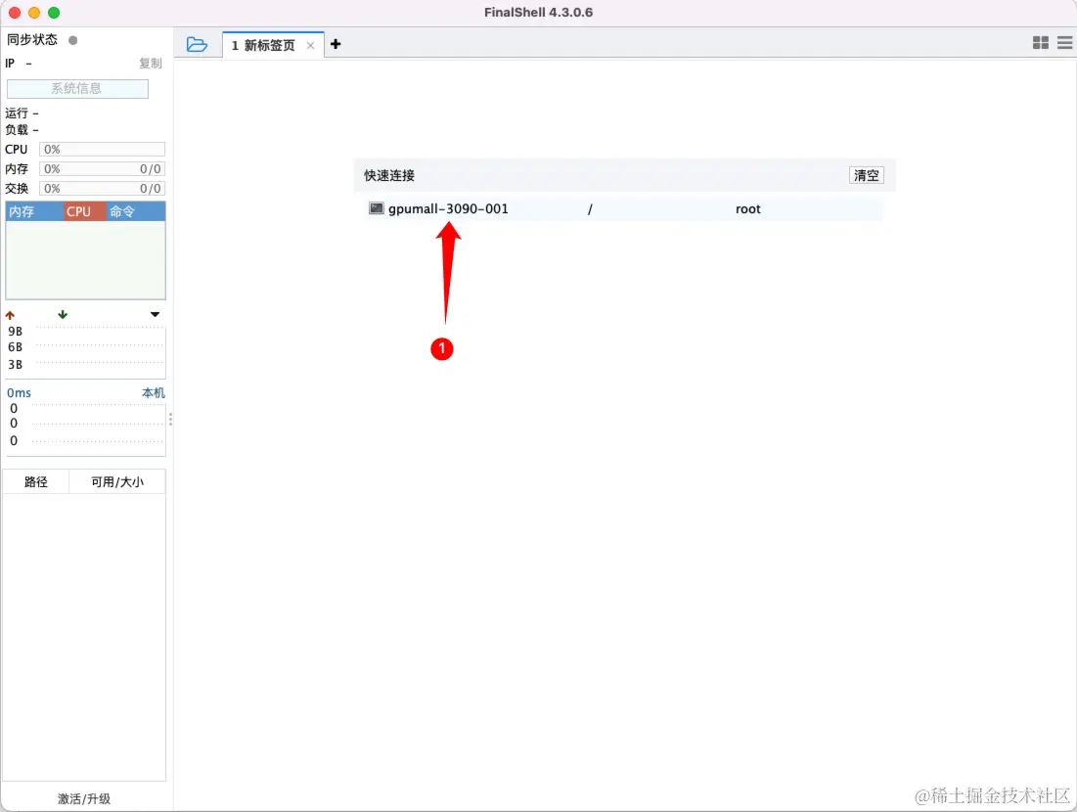Add a new tab with the plus icon
Viewport: 1077px width, 812px height.
336,44
